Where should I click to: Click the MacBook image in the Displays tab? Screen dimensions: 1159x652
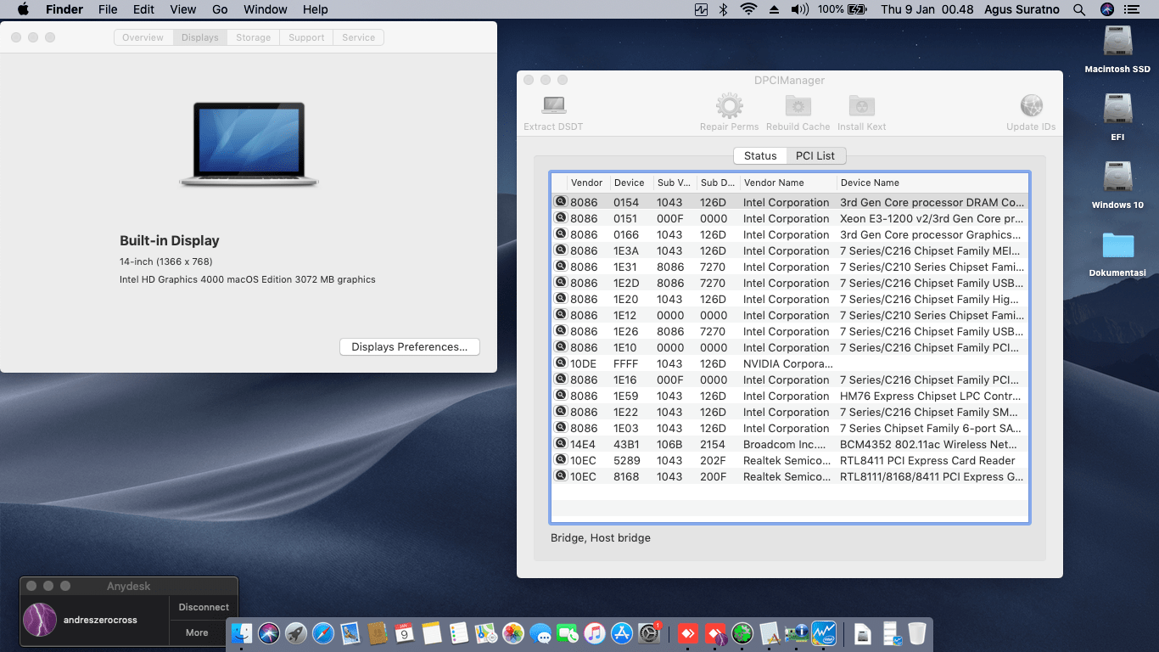(x=249, y=143)
